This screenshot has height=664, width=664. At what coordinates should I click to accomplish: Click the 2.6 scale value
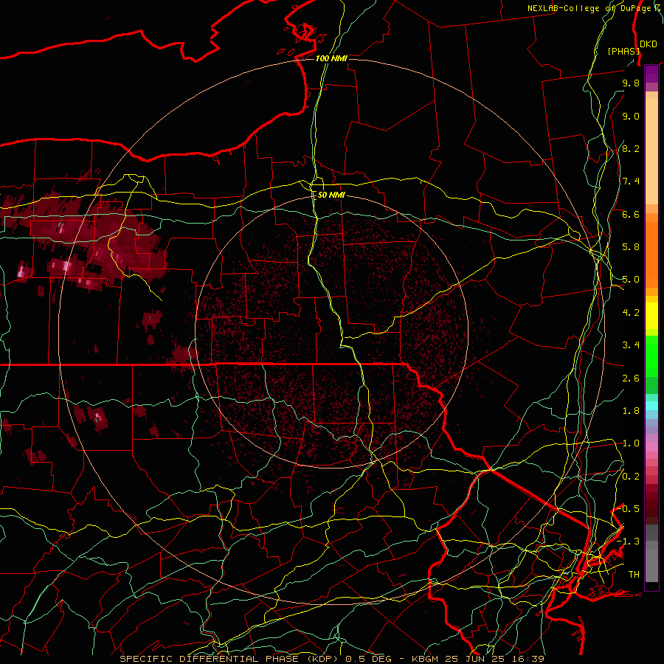[631, 378]
